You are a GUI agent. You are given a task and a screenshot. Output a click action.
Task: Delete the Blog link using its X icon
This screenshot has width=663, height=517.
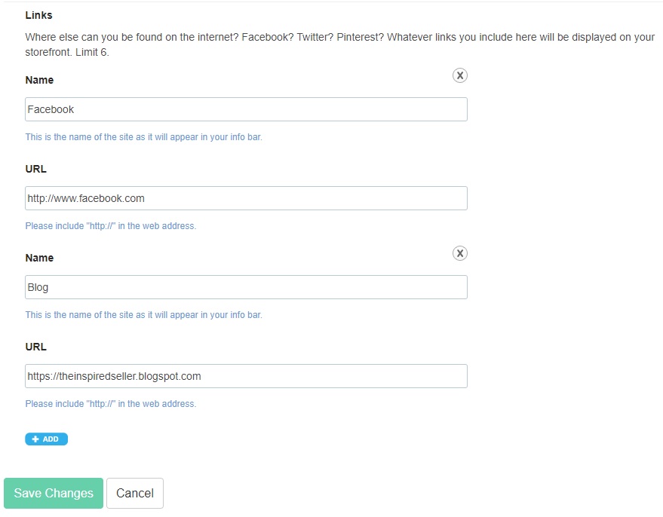point(459,253)
